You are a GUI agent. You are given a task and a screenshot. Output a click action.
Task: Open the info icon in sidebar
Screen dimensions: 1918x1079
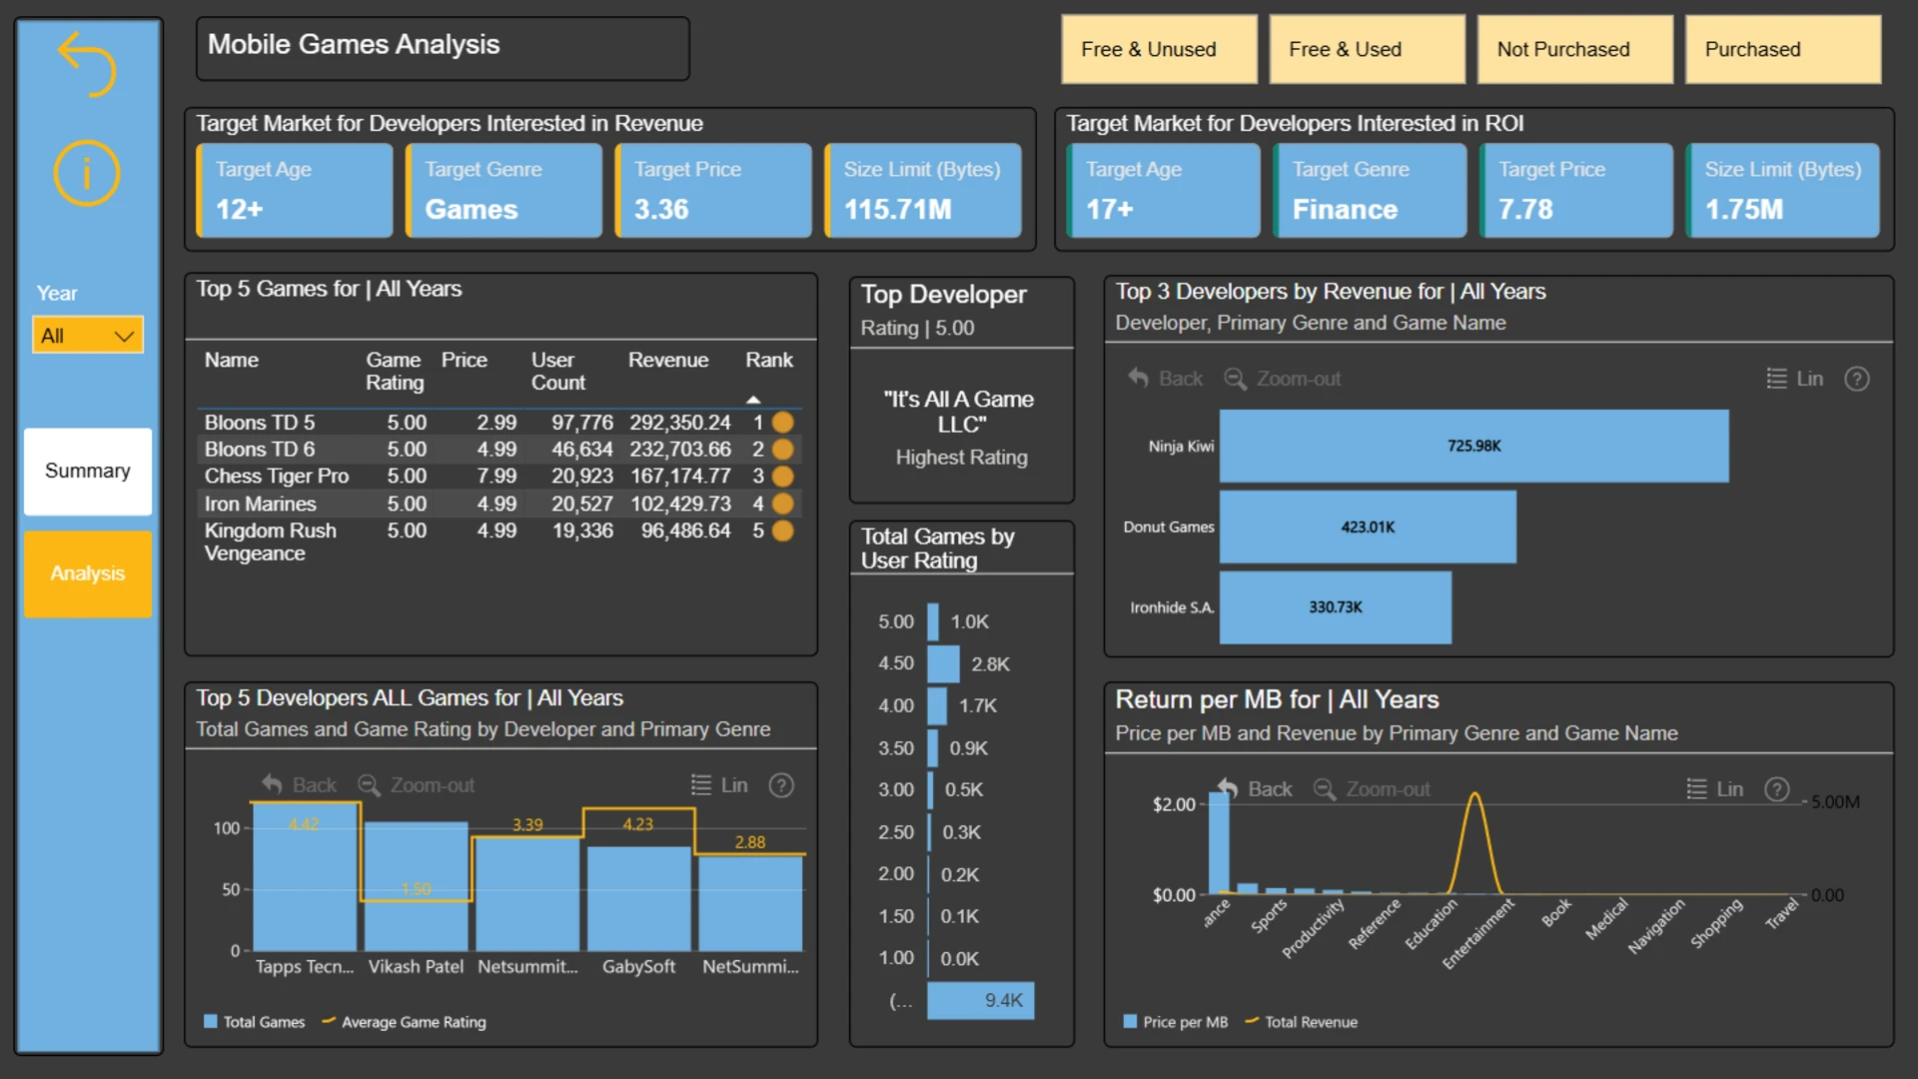point(87,174)
